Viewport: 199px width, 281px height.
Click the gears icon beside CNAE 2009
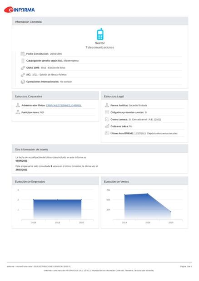click(x=23, y=68)
